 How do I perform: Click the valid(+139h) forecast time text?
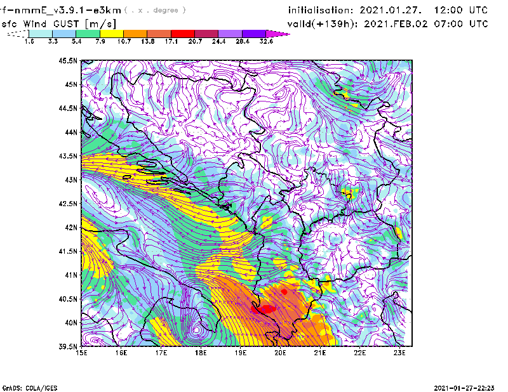[x=388, y=23]
